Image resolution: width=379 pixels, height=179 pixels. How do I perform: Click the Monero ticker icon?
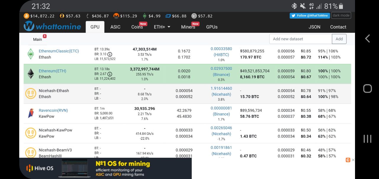click(116, 16)
